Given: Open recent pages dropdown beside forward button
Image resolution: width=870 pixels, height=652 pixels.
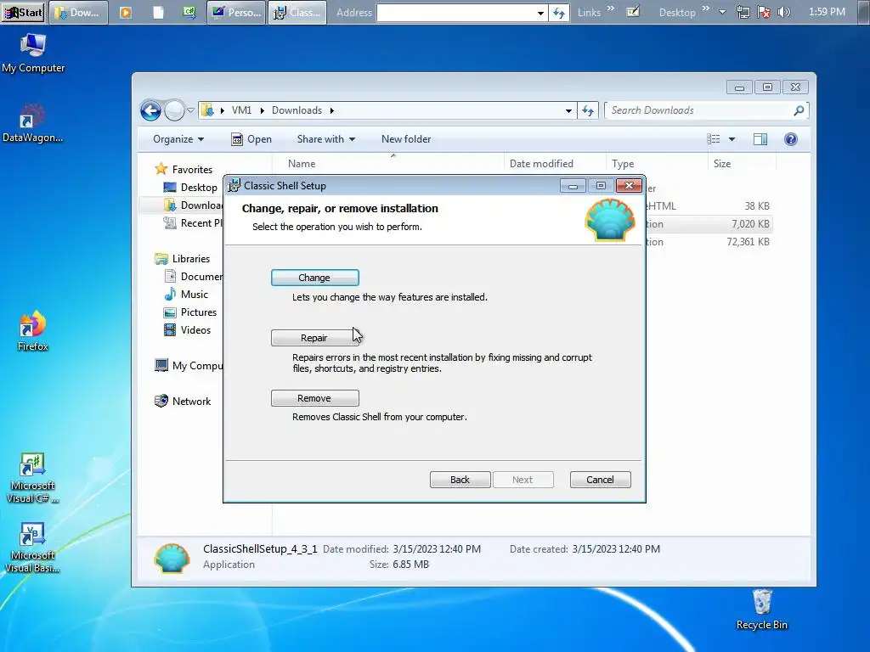Looking at the screenshot, I should [x=191, y=110].
